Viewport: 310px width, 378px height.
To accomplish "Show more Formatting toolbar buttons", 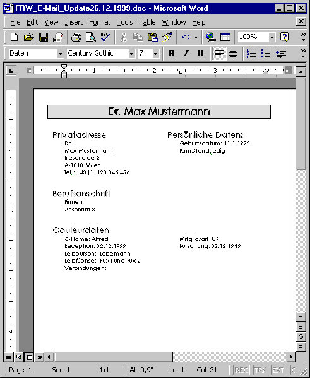I will [x=303, y=53].
